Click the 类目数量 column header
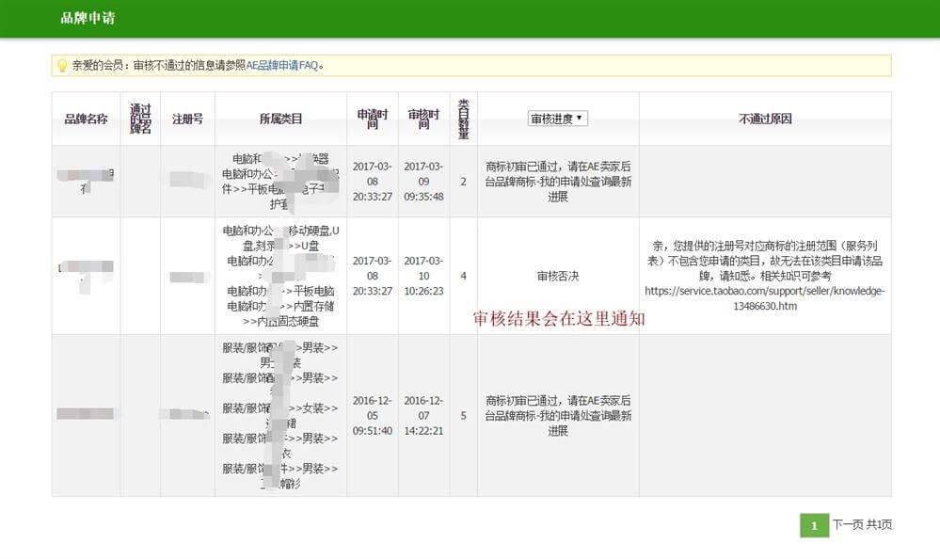 point(463,120)
